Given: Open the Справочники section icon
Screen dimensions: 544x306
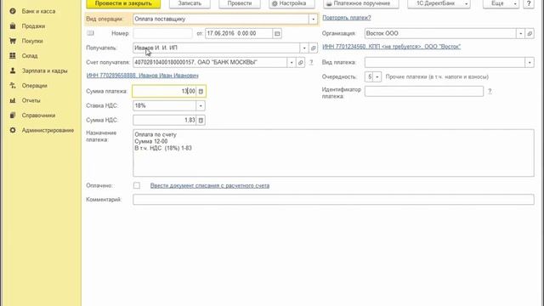Looking at the screenshot, I should click(13, 116).
